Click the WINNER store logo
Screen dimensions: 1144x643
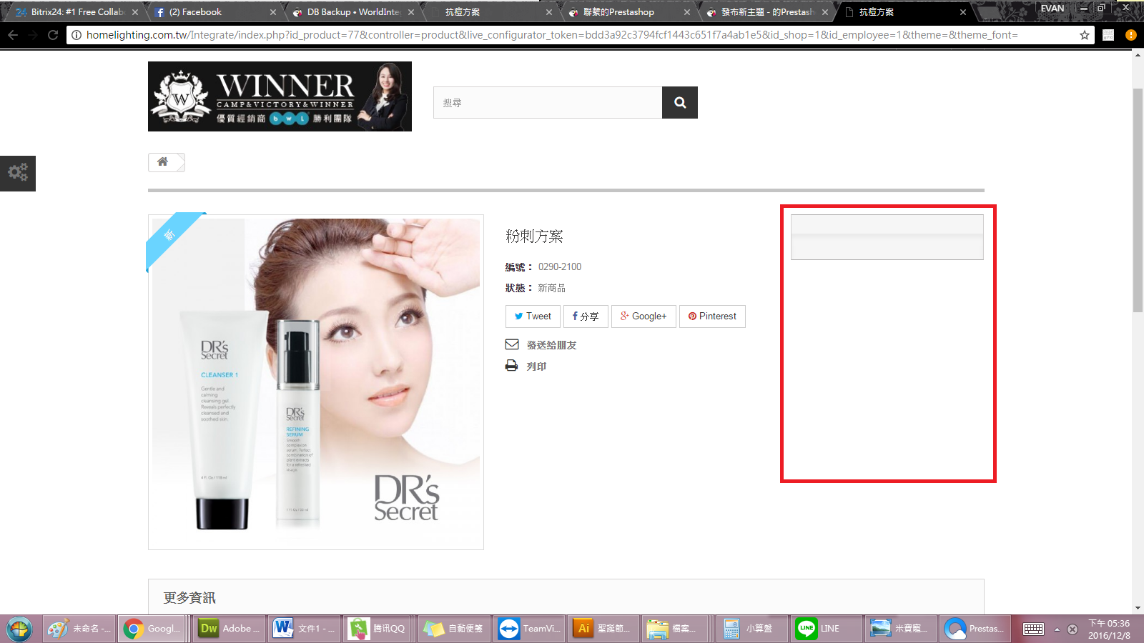280,96
